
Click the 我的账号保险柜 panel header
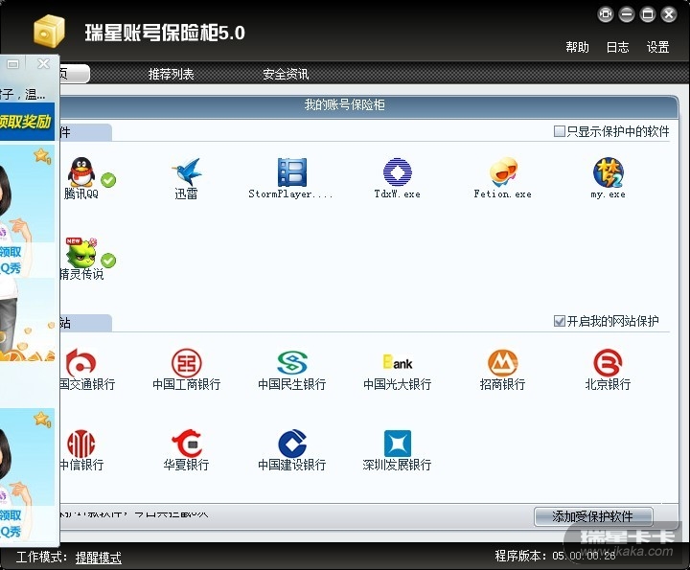click(x=345, y=104)
